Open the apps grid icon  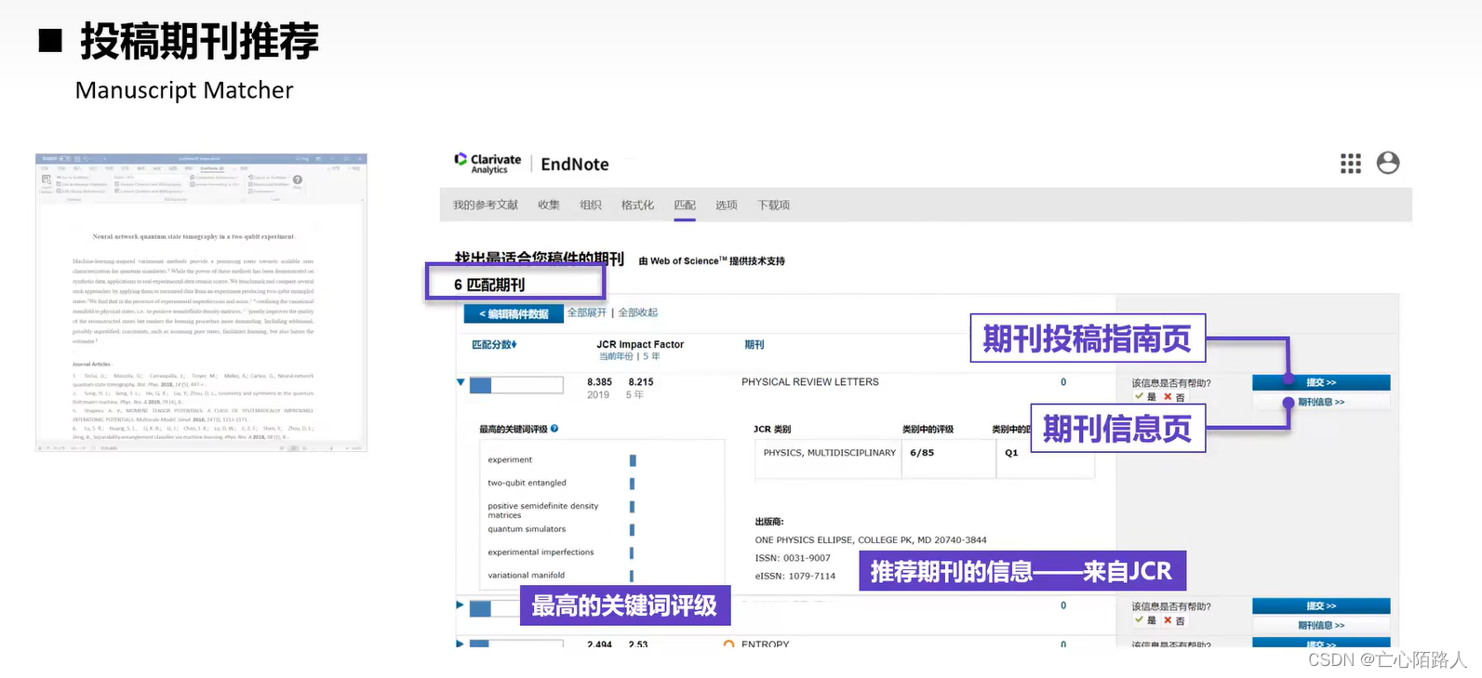pyautogui.click(x=1350, y=164)
